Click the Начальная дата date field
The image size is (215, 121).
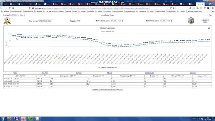point(117,21)
